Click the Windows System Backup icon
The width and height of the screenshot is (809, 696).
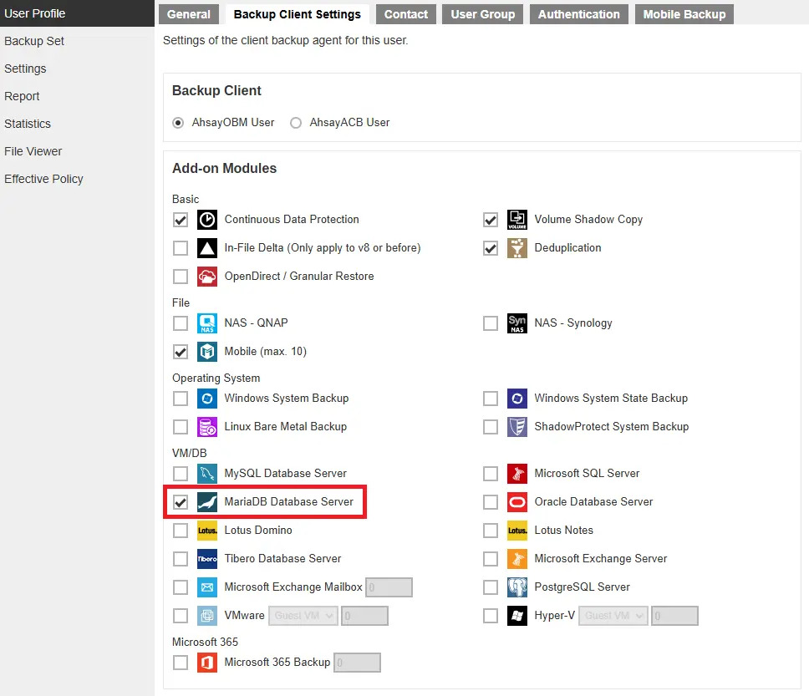206,399
